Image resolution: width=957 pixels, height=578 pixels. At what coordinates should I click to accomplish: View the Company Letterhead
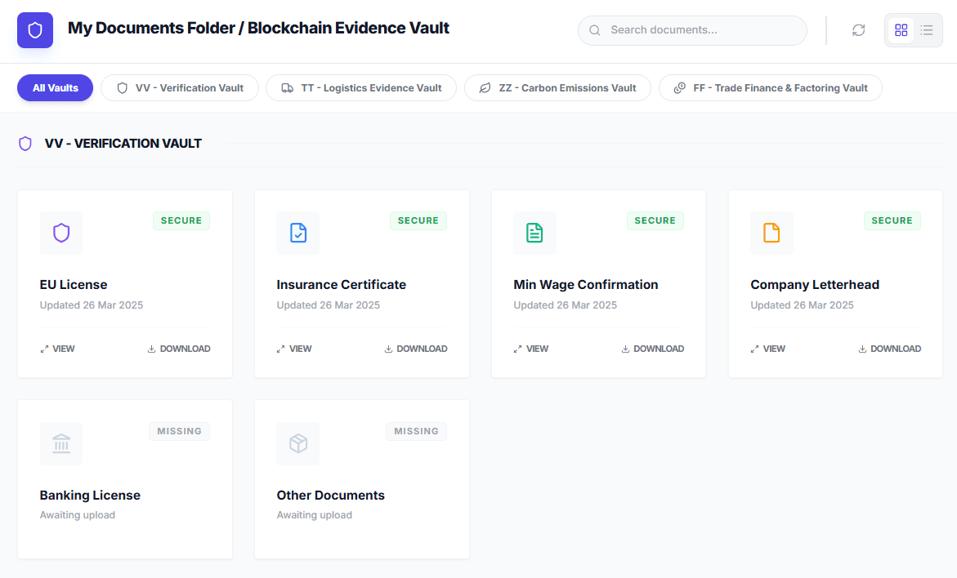[767, 349]
